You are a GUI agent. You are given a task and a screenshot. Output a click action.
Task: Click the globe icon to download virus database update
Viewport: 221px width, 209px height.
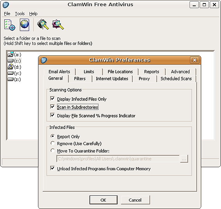point(24,25)
